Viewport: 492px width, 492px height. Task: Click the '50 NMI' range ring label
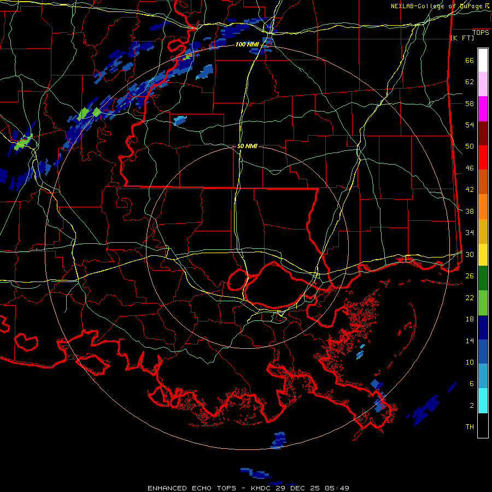coord(247,146)
